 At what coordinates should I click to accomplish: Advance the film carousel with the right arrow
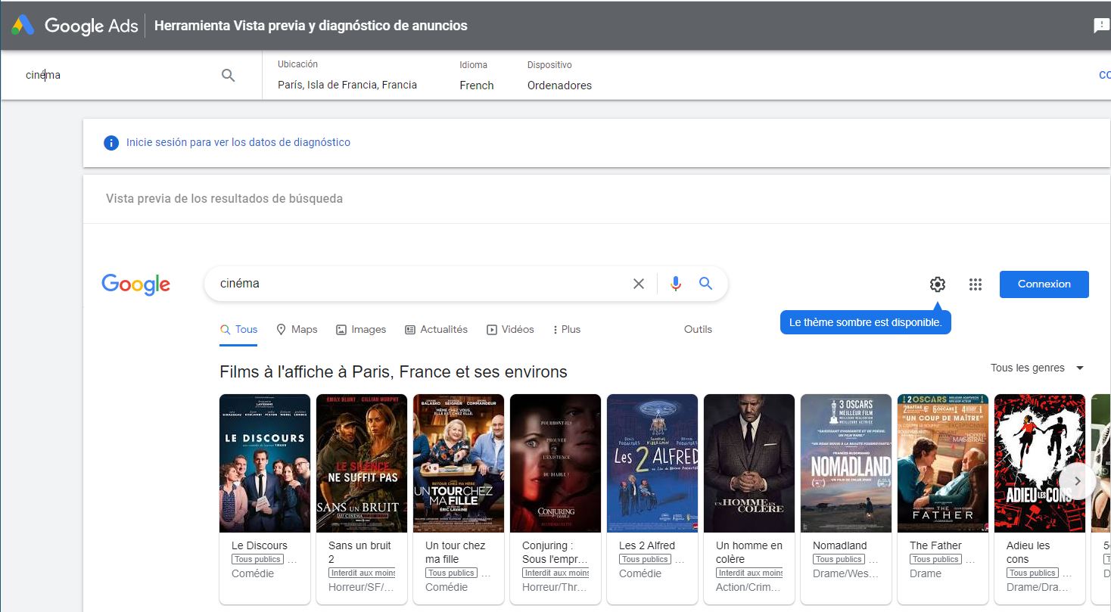[x=1078, y=481]
